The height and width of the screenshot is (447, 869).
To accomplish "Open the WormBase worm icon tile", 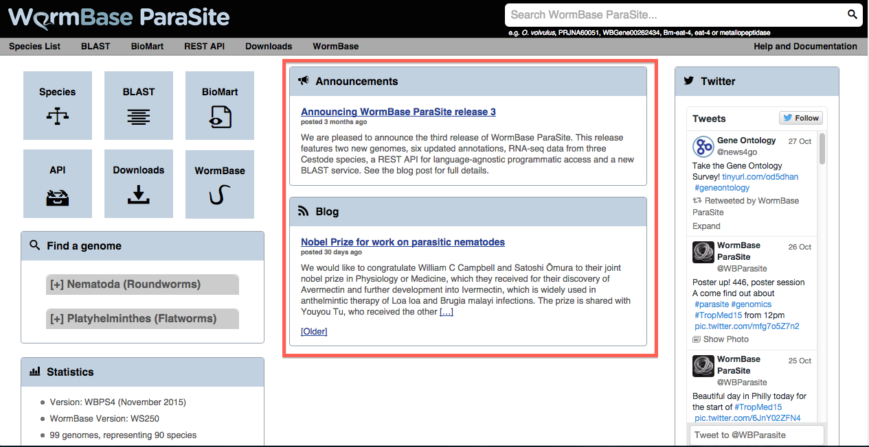I will 220,184.
